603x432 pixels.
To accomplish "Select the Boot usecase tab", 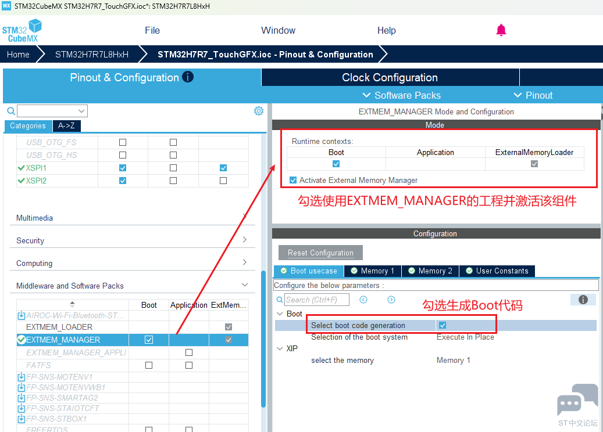I will click(309, 271).
